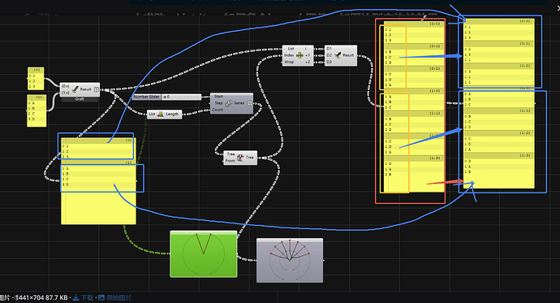The width and height of the screenshot is (560, 303).
Task: Click the Number Slider track showing 0
Action: [x=182, y=97]
